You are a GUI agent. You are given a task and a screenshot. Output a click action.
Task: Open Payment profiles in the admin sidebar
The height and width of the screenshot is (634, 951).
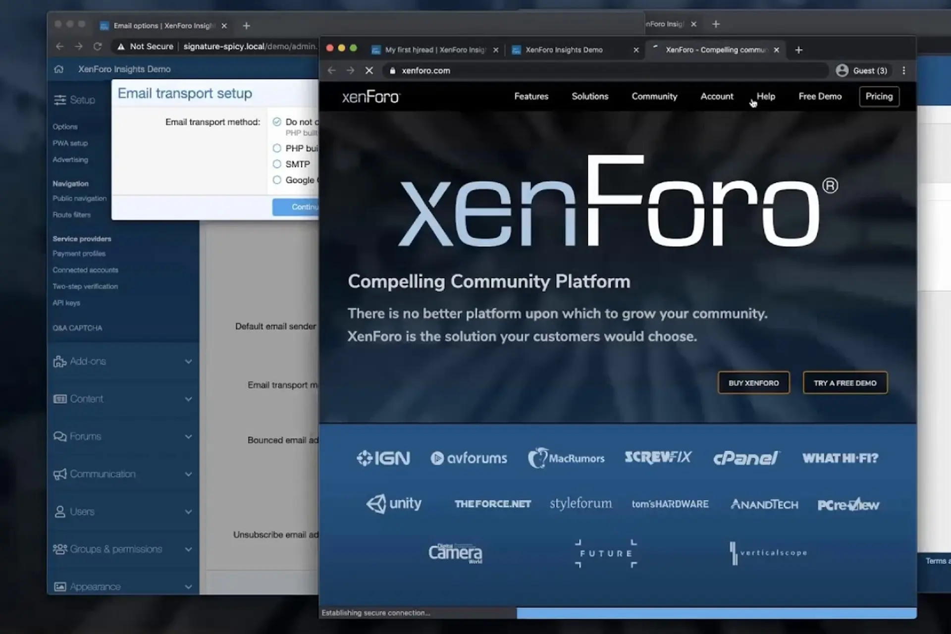pos(79,254)
